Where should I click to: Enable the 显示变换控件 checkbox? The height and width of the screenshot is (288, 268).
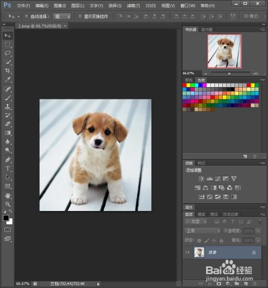pyautogui.click(x=80, y=16)
